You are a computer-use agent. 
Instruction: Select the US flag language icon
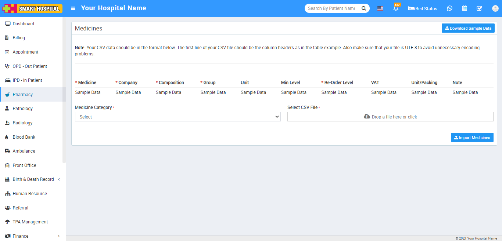pyautogui.click(x=380, y=8)
